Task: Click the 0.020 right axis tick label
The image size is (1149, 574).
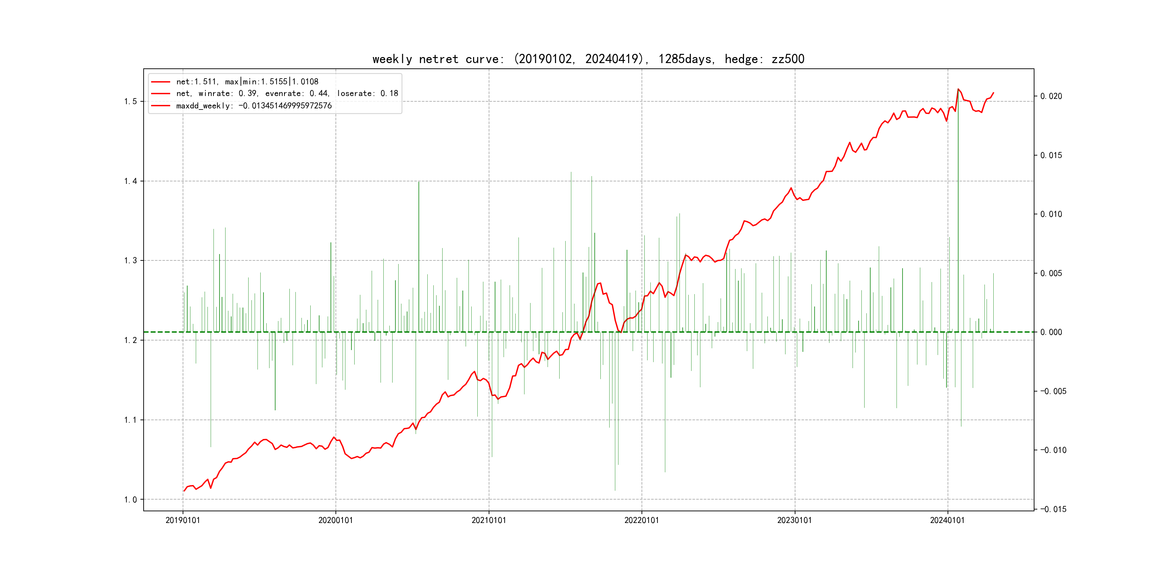Action: tap(1051, 96)
